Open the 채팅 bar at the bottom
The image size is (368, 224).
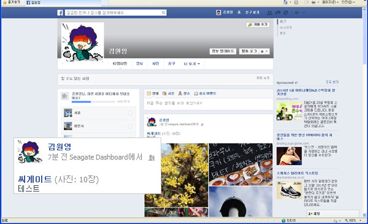tap(333, 214)
